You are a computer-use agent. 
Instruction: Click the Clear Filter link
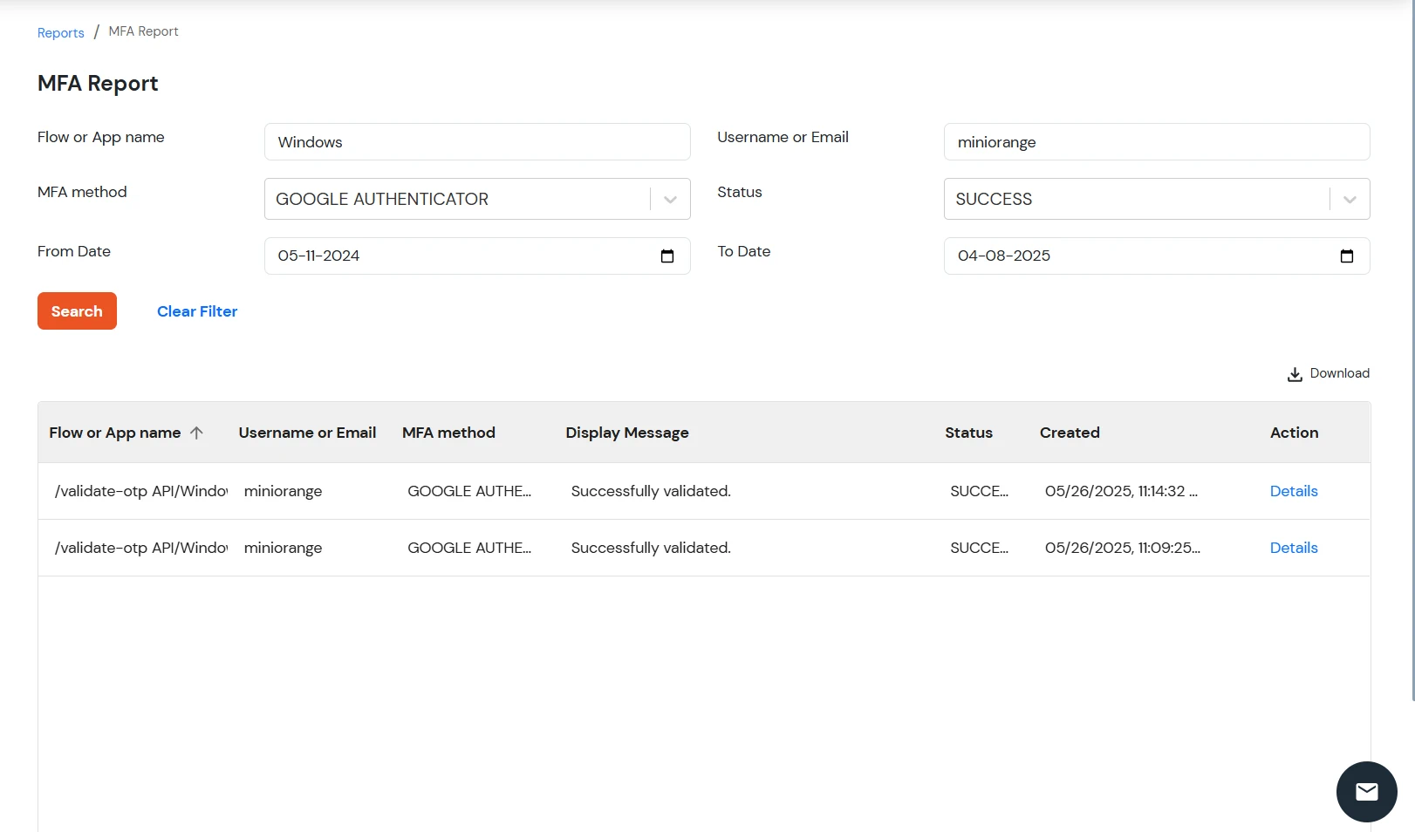pos(196,311)
